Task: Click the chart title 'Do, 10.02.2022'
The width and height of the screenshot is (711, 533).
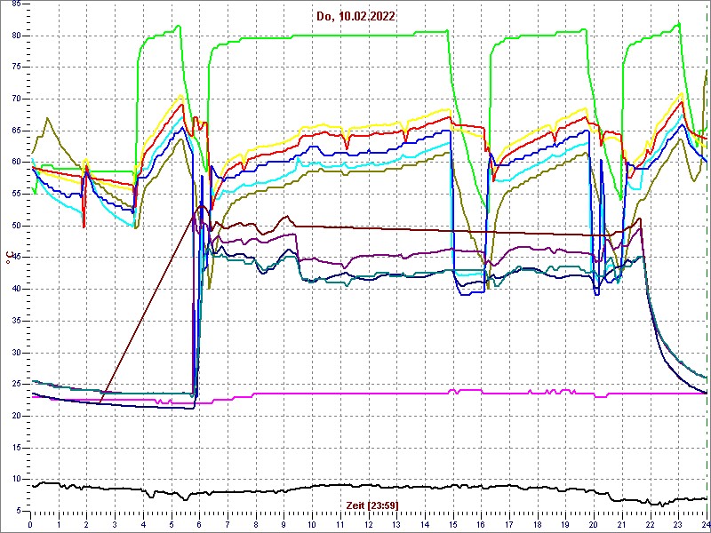Action: [356, 17]
